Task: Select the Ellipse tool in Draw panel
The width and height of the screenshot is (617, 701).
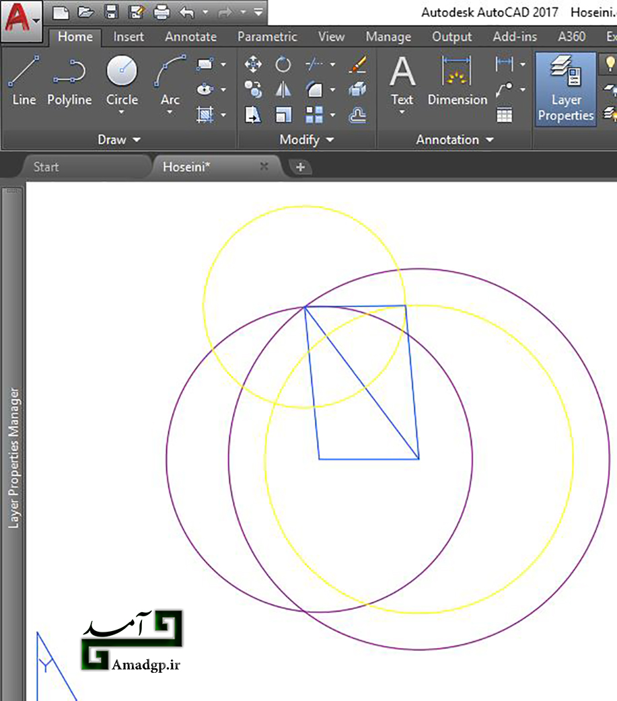Action: [x=205, y=89]
